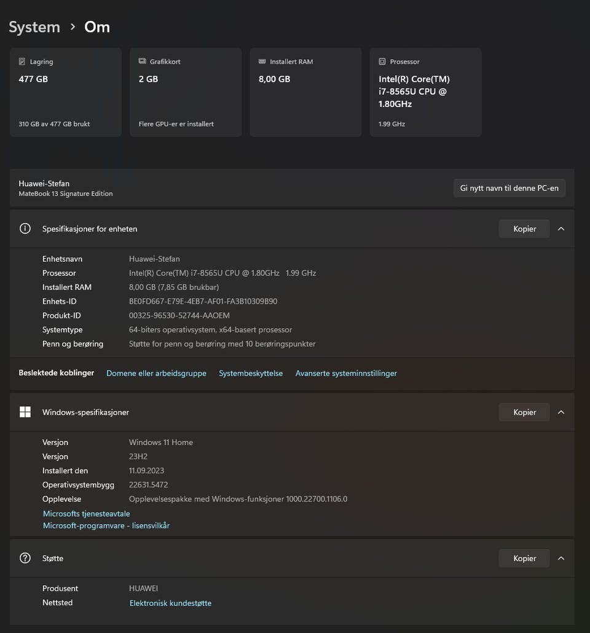Click the graphics card icon in Grafikkort card
The image size is (590, 633).
[142, 61]
